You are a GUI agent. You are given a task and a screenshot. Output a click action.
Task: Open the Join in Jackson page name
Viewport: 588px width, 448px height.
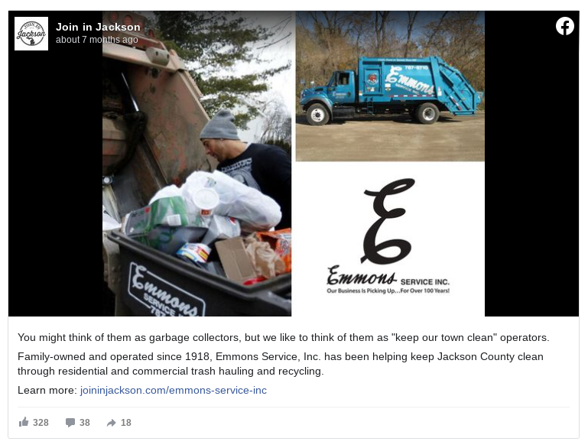point(98,27)
